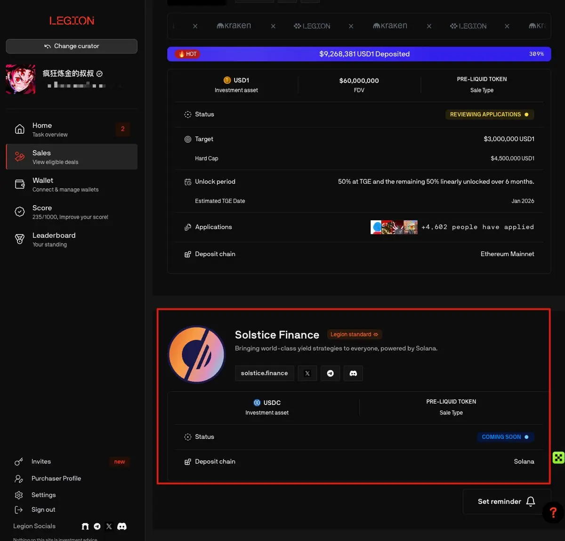Screen dimensions: 565x541
Task: Click the verified badge beside curator name
Action: point(99,73)
